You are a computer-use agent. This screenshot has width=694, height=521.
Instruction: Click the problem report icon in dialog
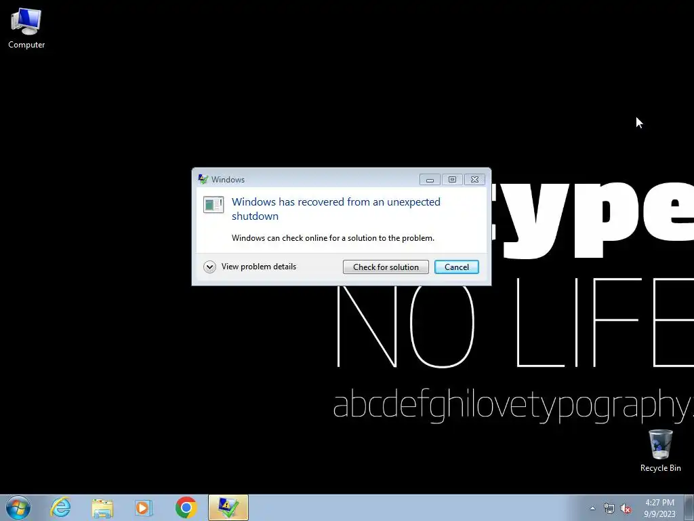tap(213, 205)
